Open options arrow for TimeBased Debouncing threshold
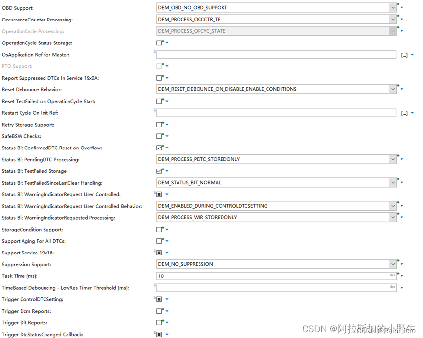Screen dimensions: 423x338 (x=401, y=287)
